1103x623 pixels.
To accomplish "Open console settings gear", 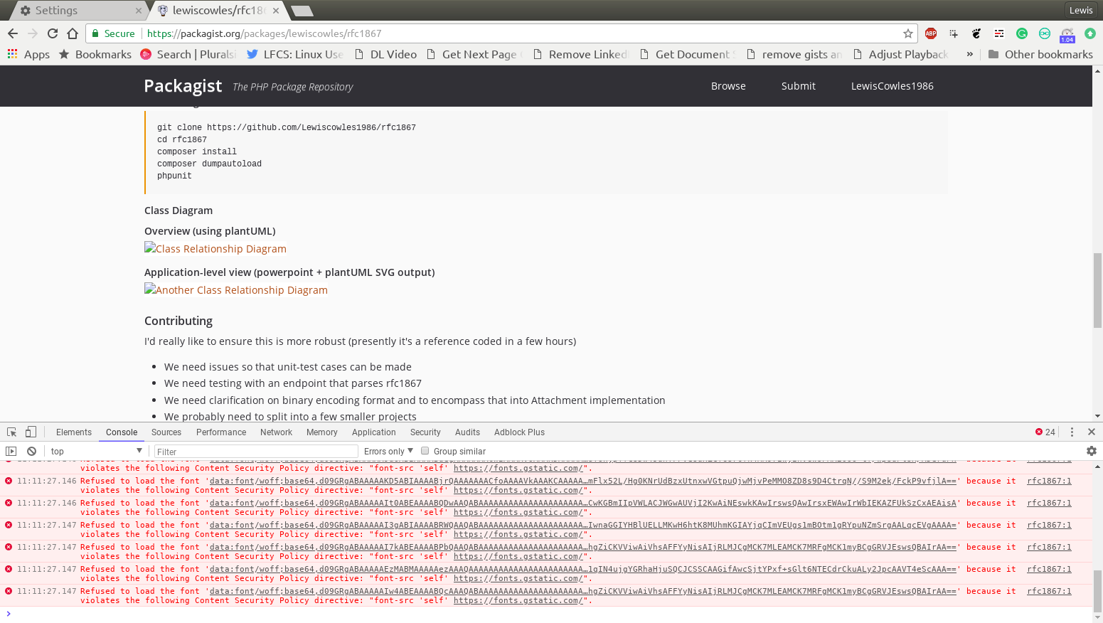I will tap(1092, 451).
